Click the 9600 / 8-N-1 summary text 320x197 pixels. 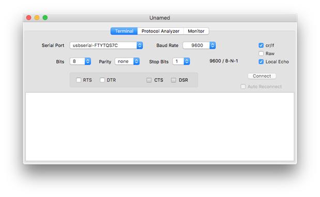224,61
